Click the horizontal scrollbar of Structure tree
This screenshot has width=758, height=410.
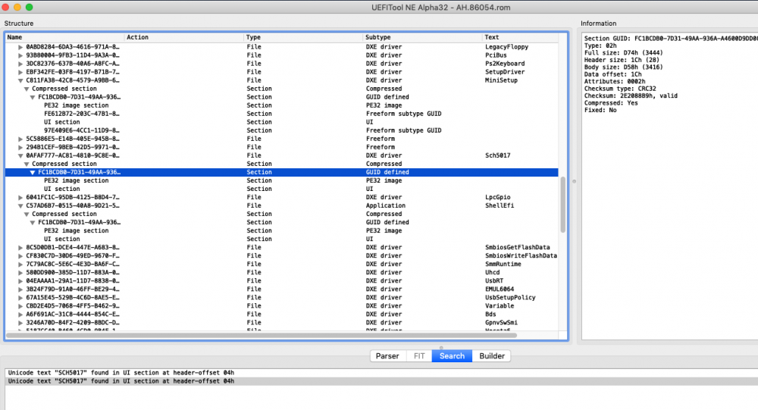[x=261, y=335]
